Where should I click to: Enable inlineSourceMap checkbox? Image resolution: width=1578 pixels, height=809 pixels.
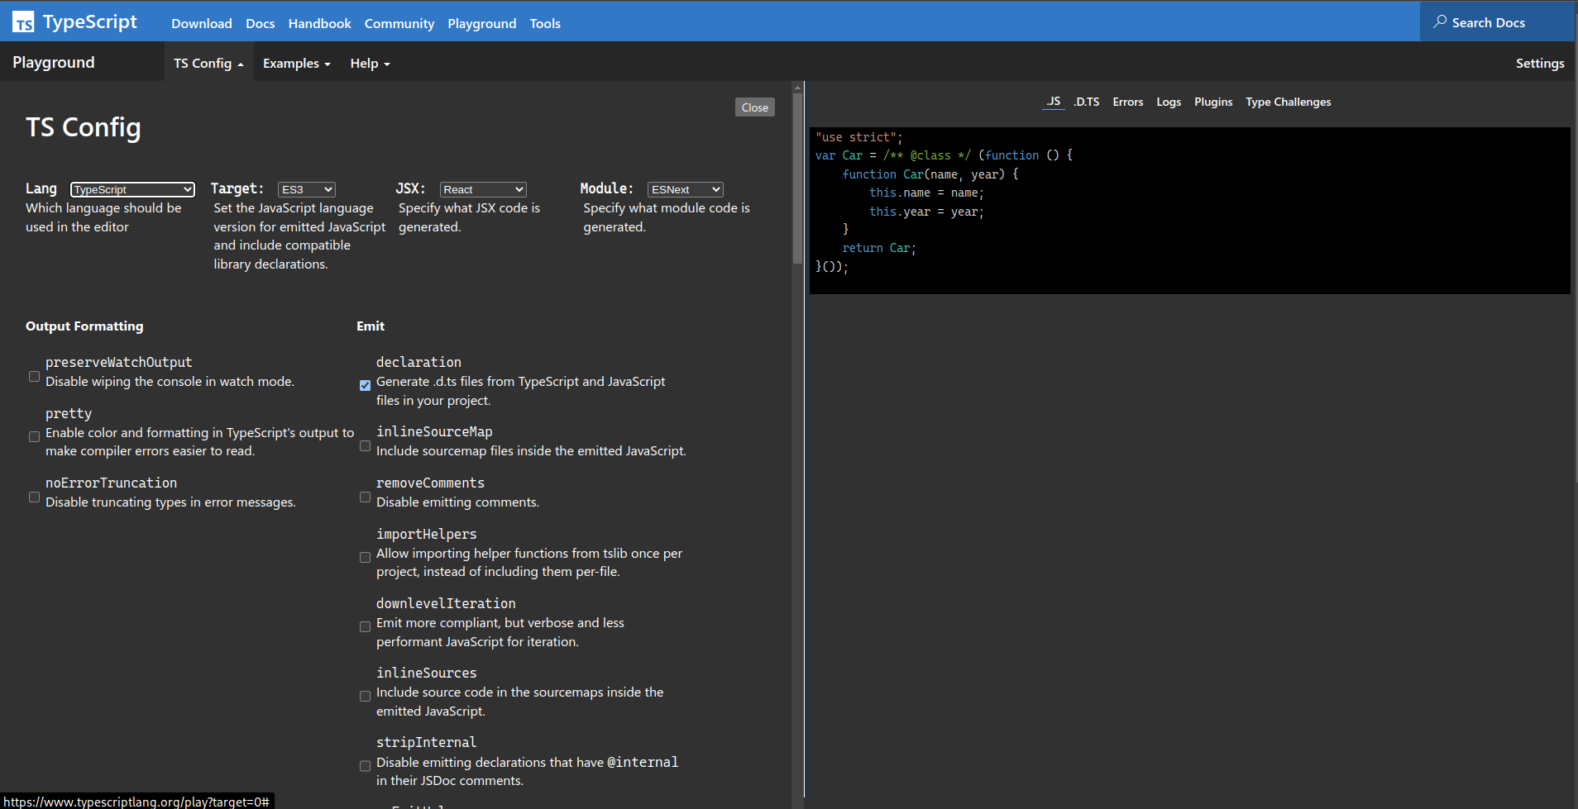(365, 445)
